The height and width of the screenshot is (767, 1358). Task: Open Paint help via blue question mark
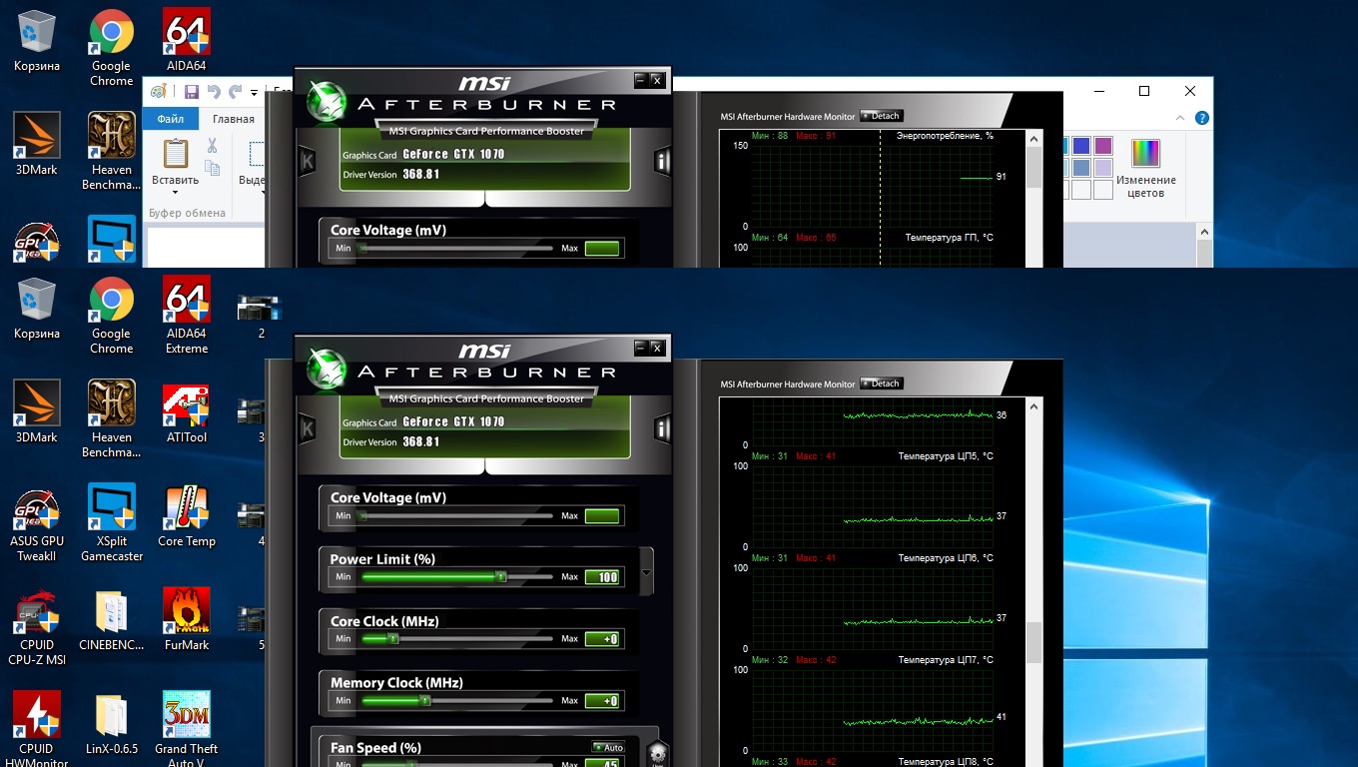[1202, 118]
